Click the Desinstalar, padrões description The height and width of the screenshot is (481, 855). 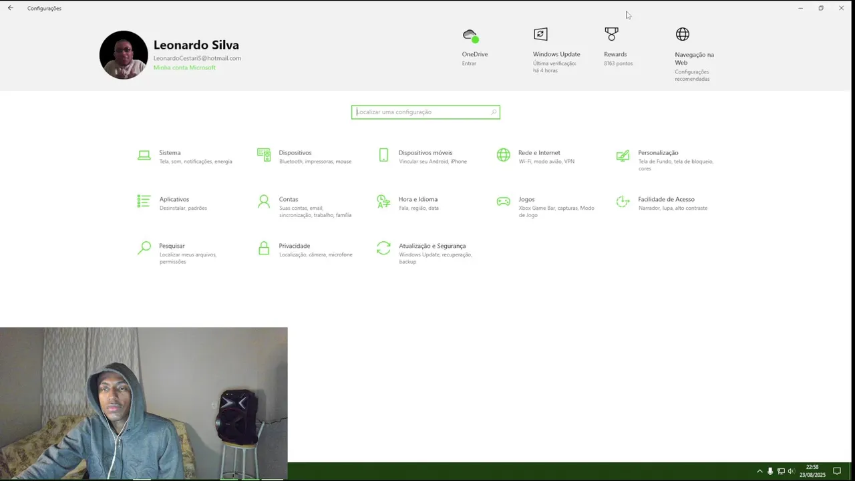[x=183, y=208]
